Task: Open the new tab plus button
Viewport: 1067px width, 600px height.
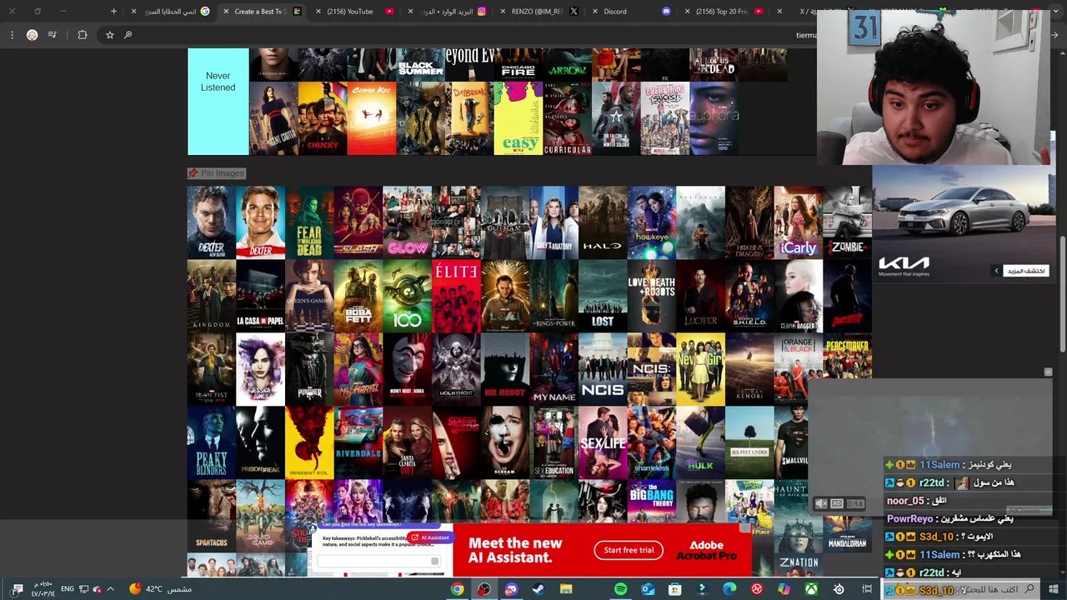Action: tap(113, 12)
